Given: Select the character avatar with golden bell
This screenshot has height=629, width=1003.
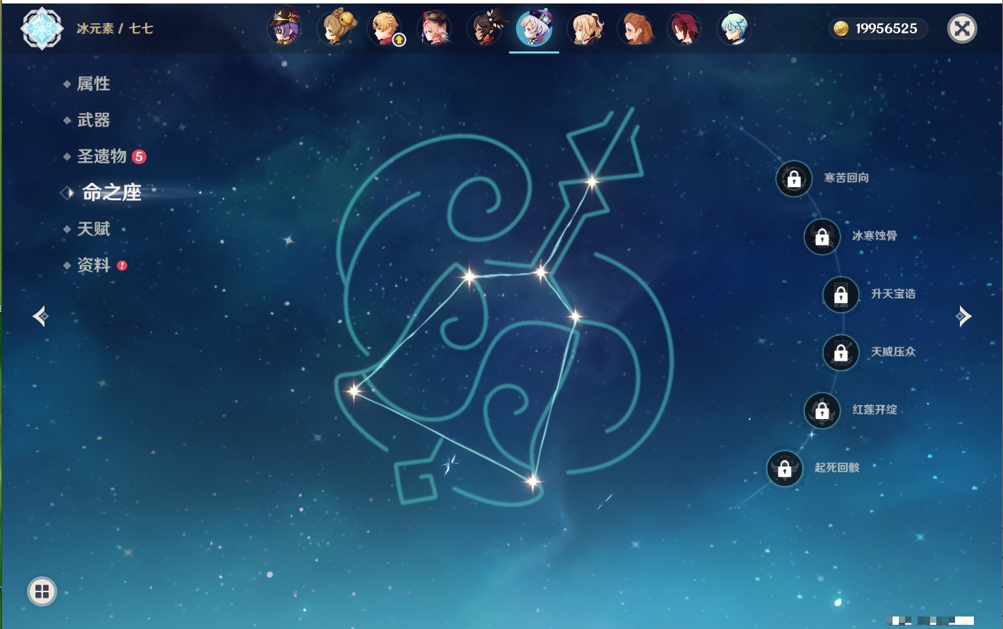Looking at the screenshot, I should pyautogui.click(x=336, y=28).
